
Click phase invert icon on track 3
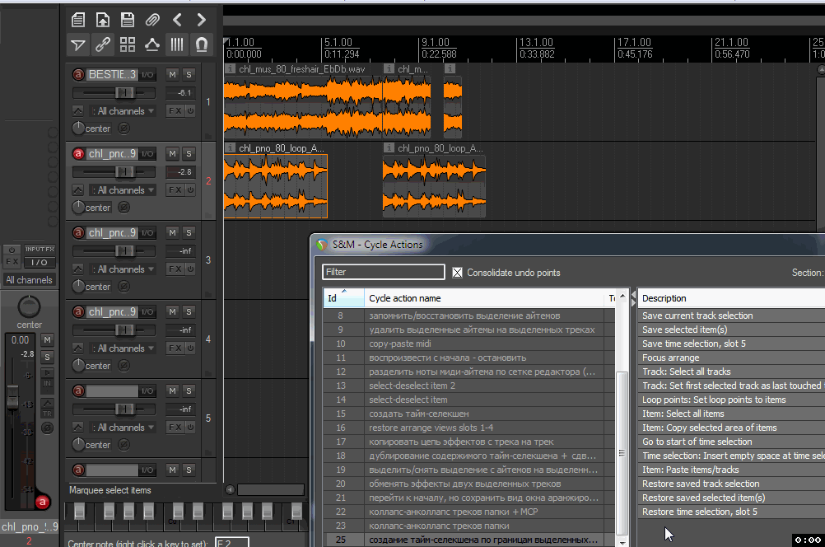[124, 287]
